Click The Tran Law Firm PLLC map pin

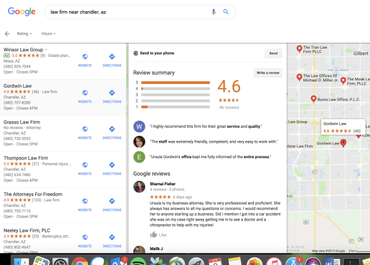click(x=299, y=49)
